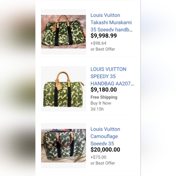This screenshot has width=176, height=176.
Task: Click the separator line below the first listing
Action: 88,57
